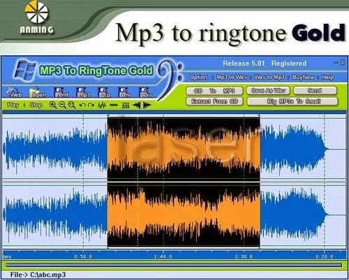
Task: Open the Web icon
Action: [14, 92]
